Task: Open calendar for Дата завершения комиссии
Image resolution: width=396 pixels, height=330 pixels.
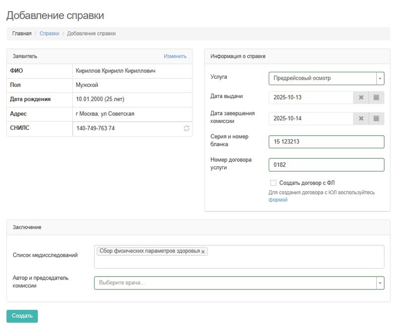Action: [x=376, y=118]
